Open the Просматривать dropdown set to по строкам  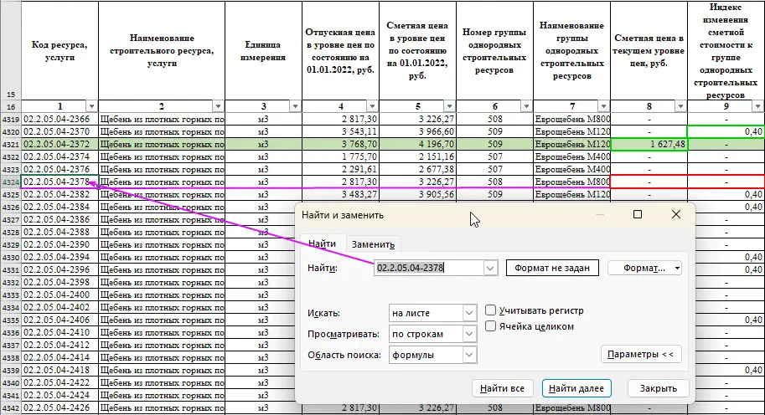[468, 334]
